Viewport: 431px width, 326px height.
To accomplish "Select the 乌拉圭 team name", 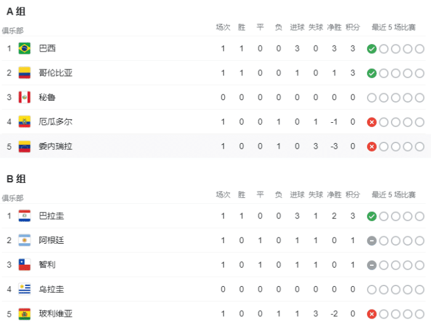I will (51, 289).
